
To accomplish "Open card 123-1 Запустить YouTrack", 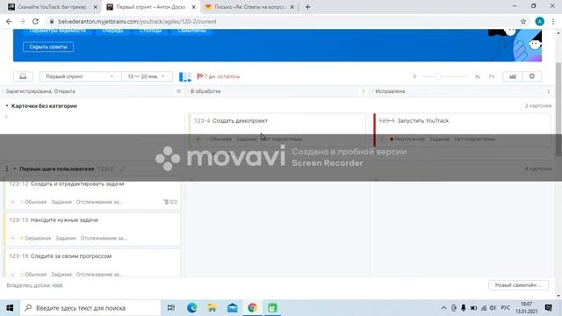I will pos(423,121).
